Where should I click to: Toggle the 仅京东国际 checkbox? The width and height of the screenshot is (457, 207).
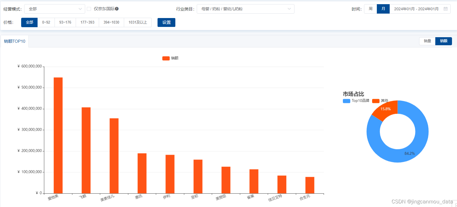(89, 9)
